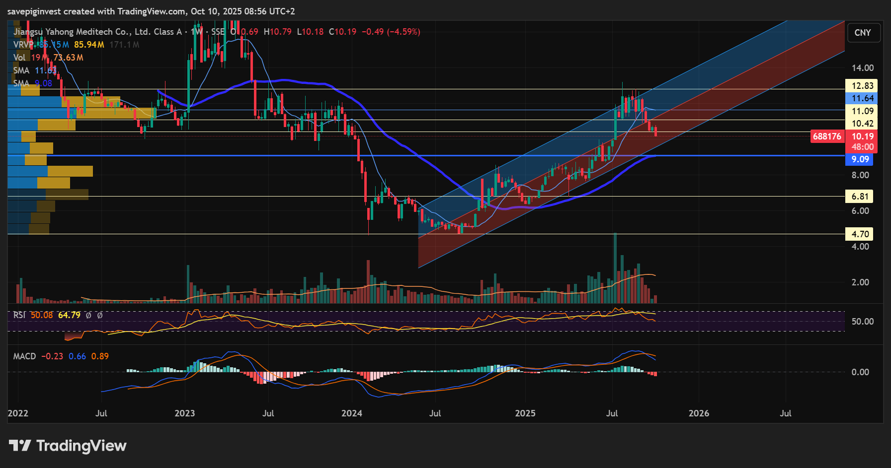The image size is (891, 468).
Task: Expand the MACD indicator legend
Action: pos(24,356)
